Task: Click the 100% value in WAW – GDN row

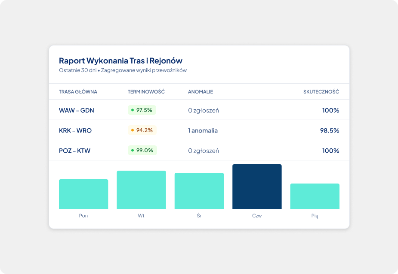Action: coord(331,110)
